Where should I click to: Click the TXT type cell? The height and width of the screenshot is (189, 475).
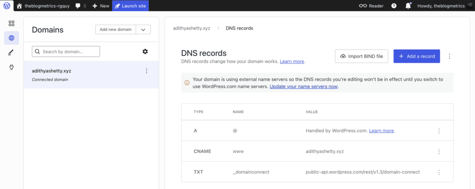coord(199,172)
